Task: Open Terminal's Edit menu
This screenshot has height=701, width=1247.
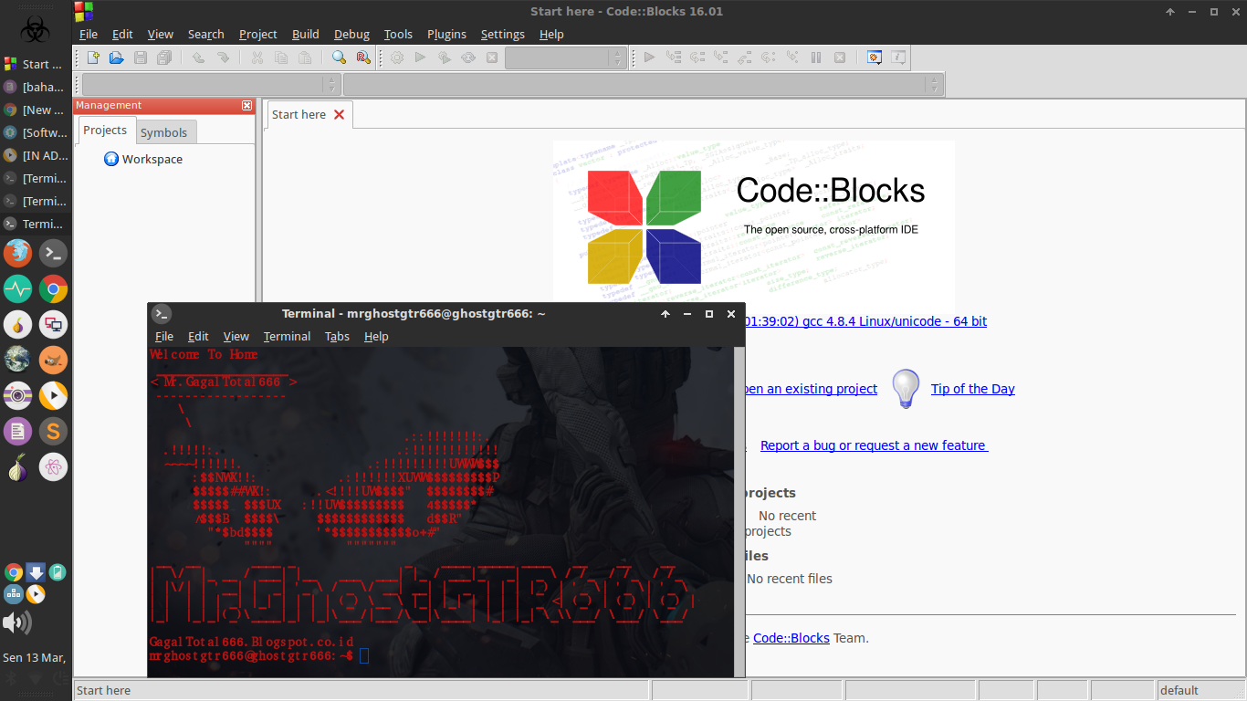Action: point(198,336)
